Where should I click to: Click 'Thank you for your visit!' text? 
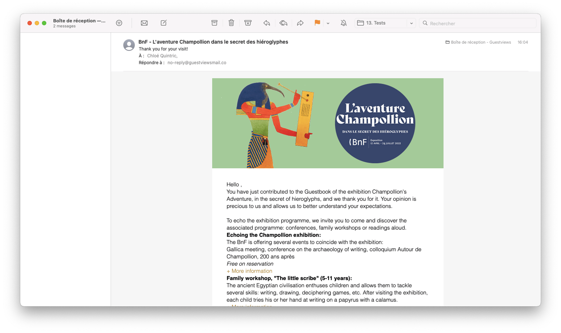tap(163, 49)
